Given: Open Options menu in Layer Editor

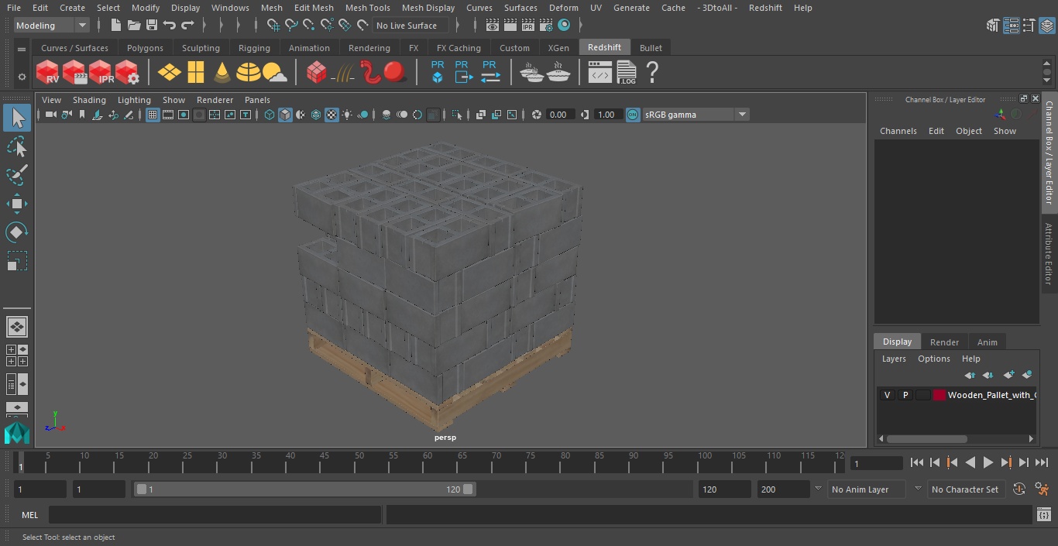Looking at the screenshot, I should [933, 359].
